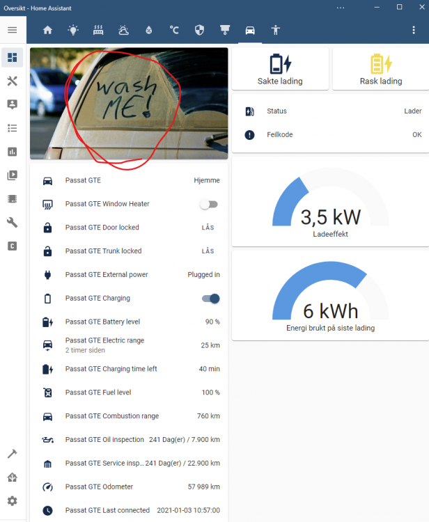Open the weather tab icon
Image resolution: width=429 pixels, height=522 pixels.
pos(123,31)
